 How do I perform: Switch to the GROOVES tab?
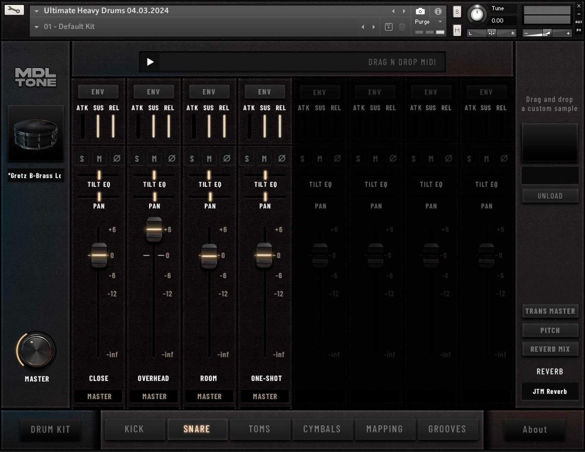pos(447,429)
